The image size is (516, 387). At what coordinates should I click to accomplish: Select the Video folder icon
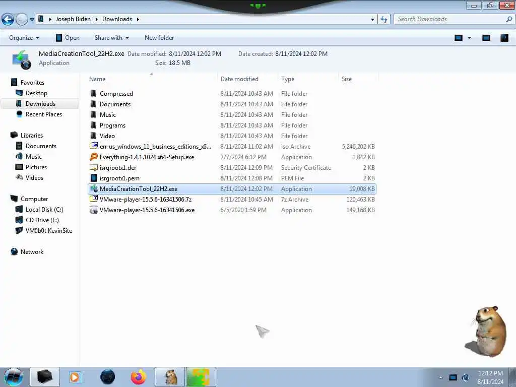click(x=93, y=136)
